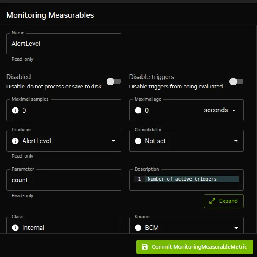Click info icon in Maximal age field
The width and height of the screenshot is (257, 257).
138,110
